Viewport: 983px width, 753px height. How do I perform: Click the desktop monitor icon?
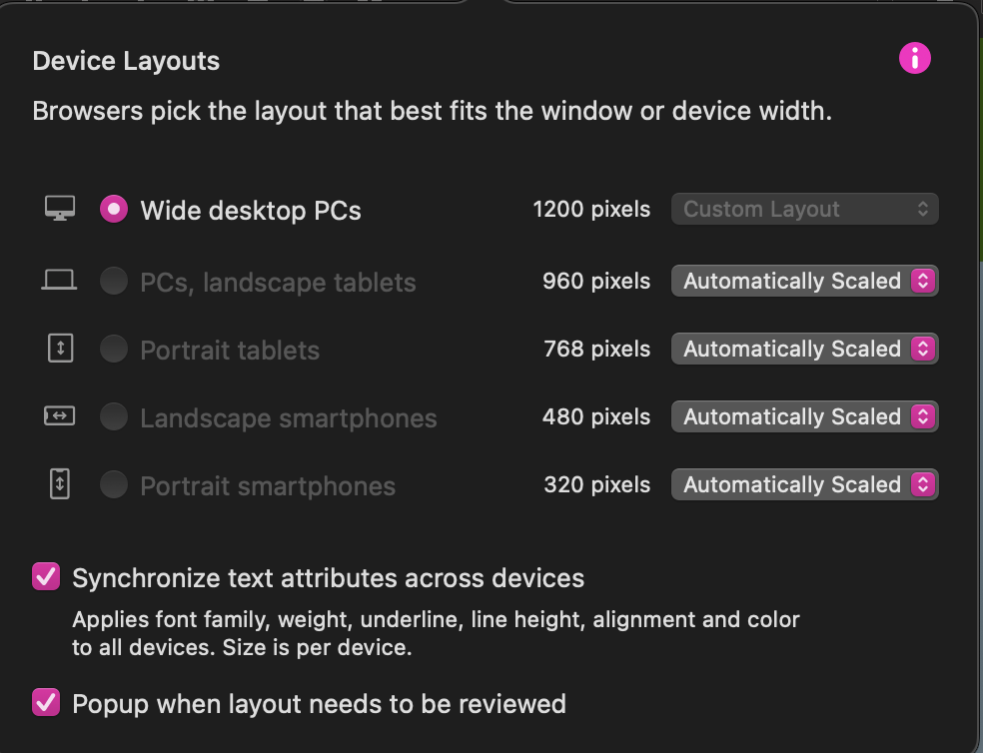60,208
